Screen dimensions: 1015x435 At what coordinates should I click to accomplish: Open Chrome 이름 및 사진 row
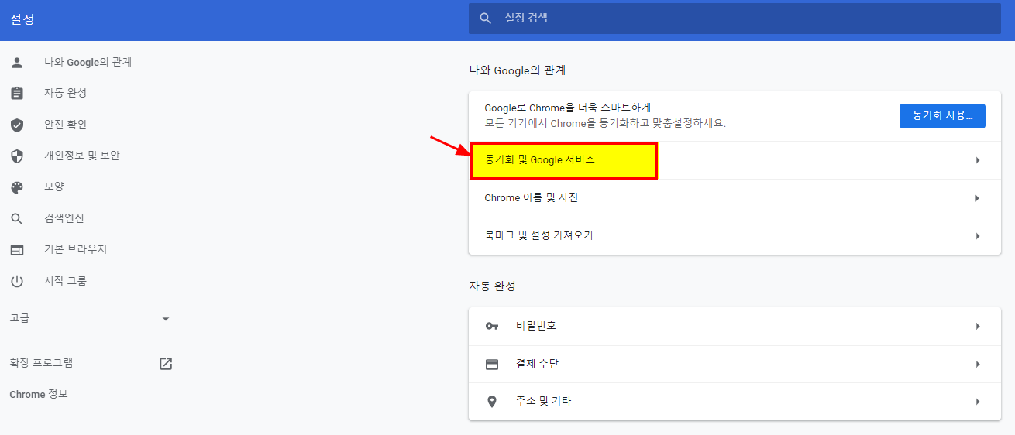[x=735, y=198]
